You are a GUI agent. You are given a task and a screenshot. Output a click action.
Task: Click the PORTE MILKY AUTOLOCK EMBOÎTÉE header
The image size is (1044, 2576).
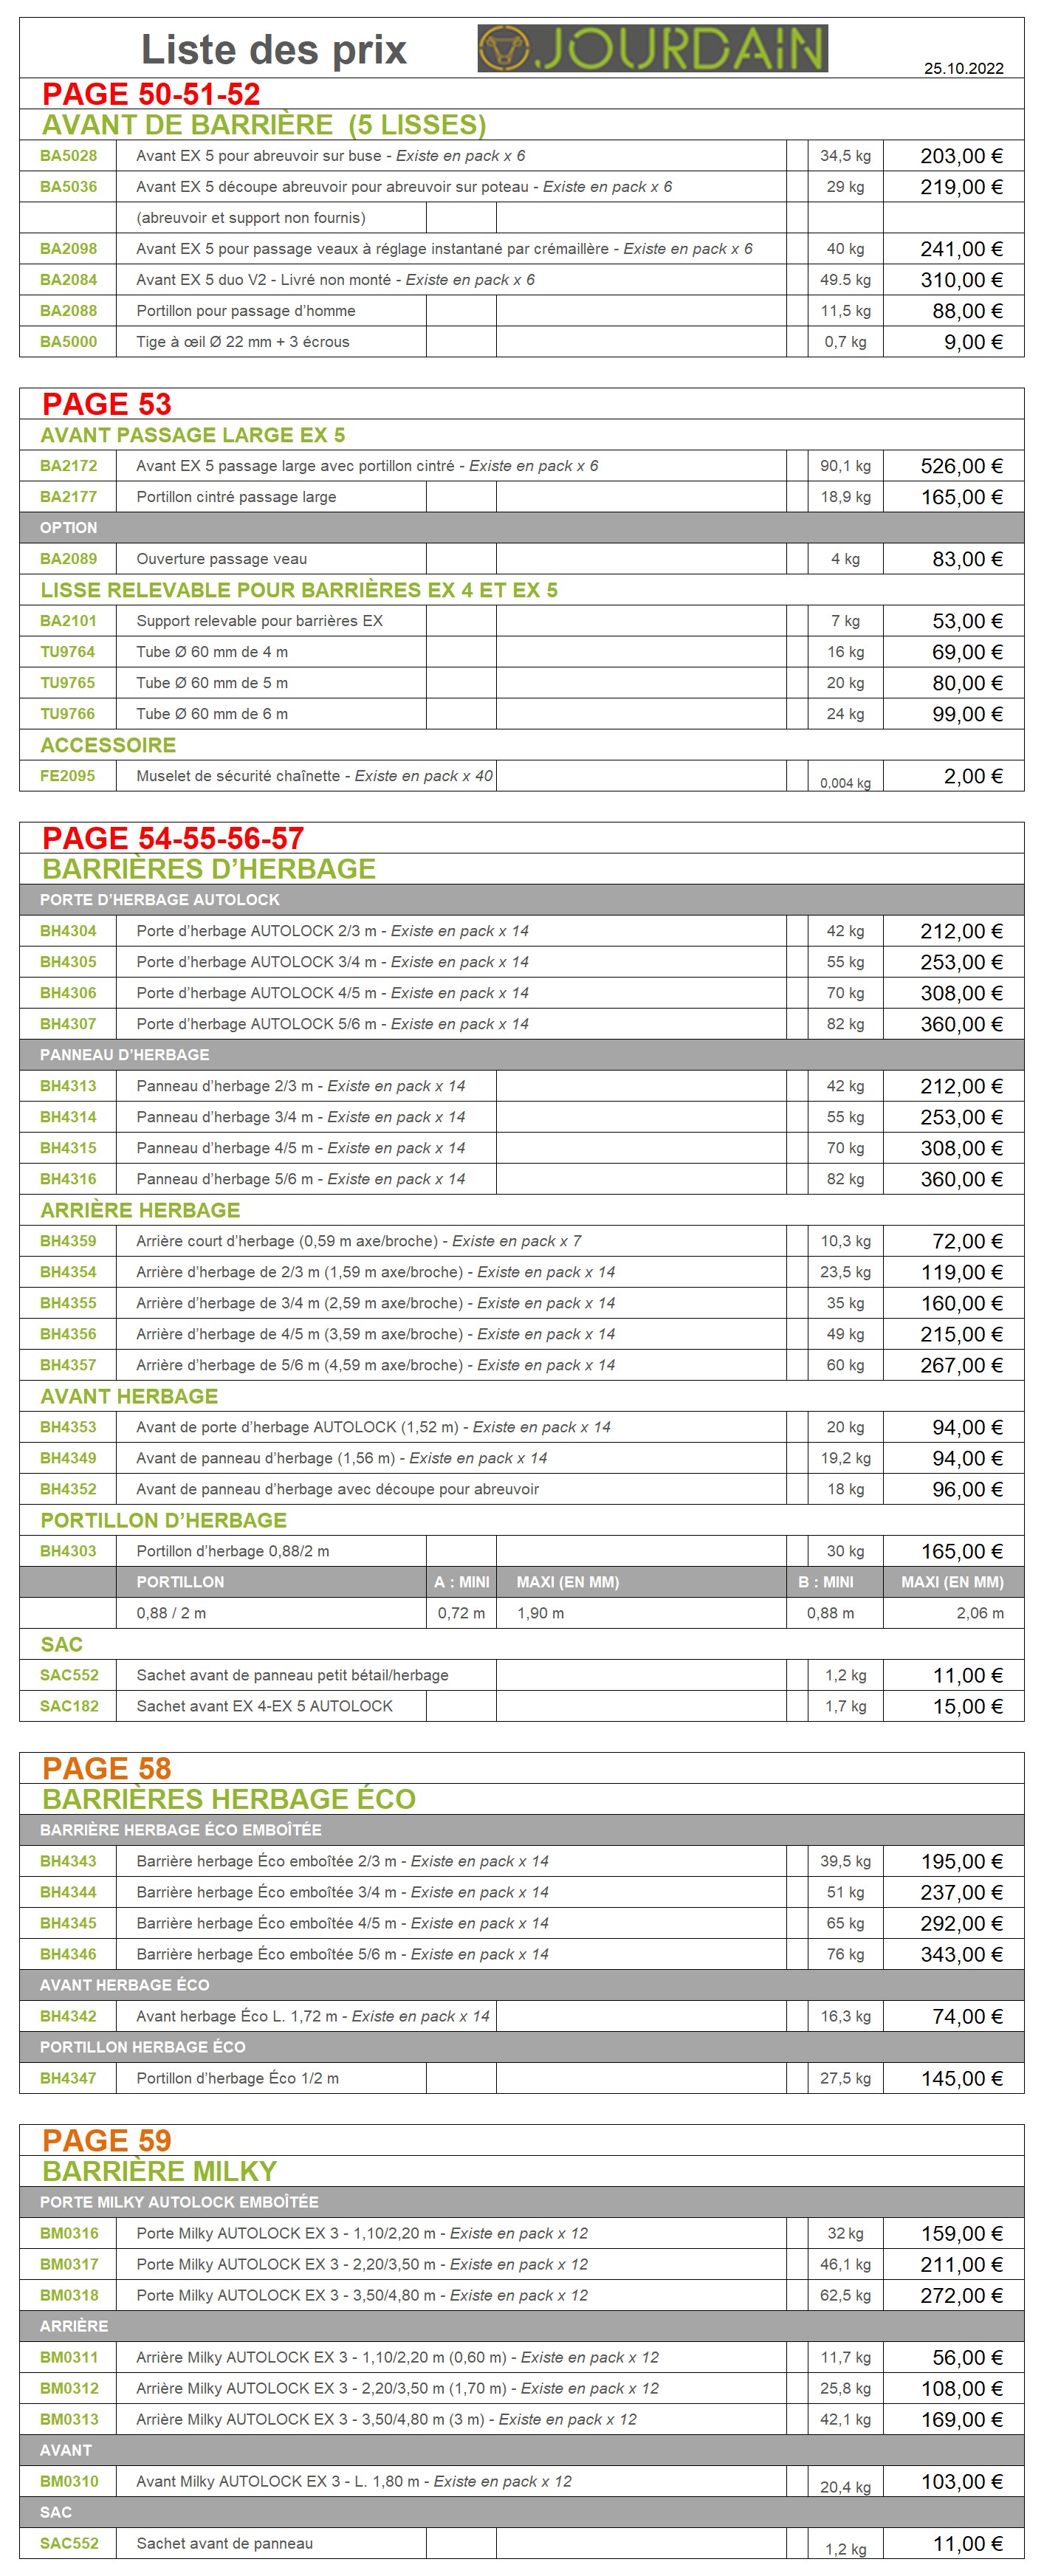(179, 2202)
